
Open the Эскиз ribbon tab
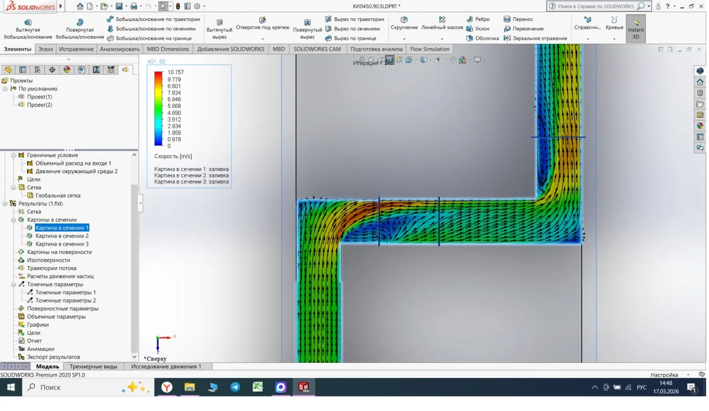click(45, 49)
